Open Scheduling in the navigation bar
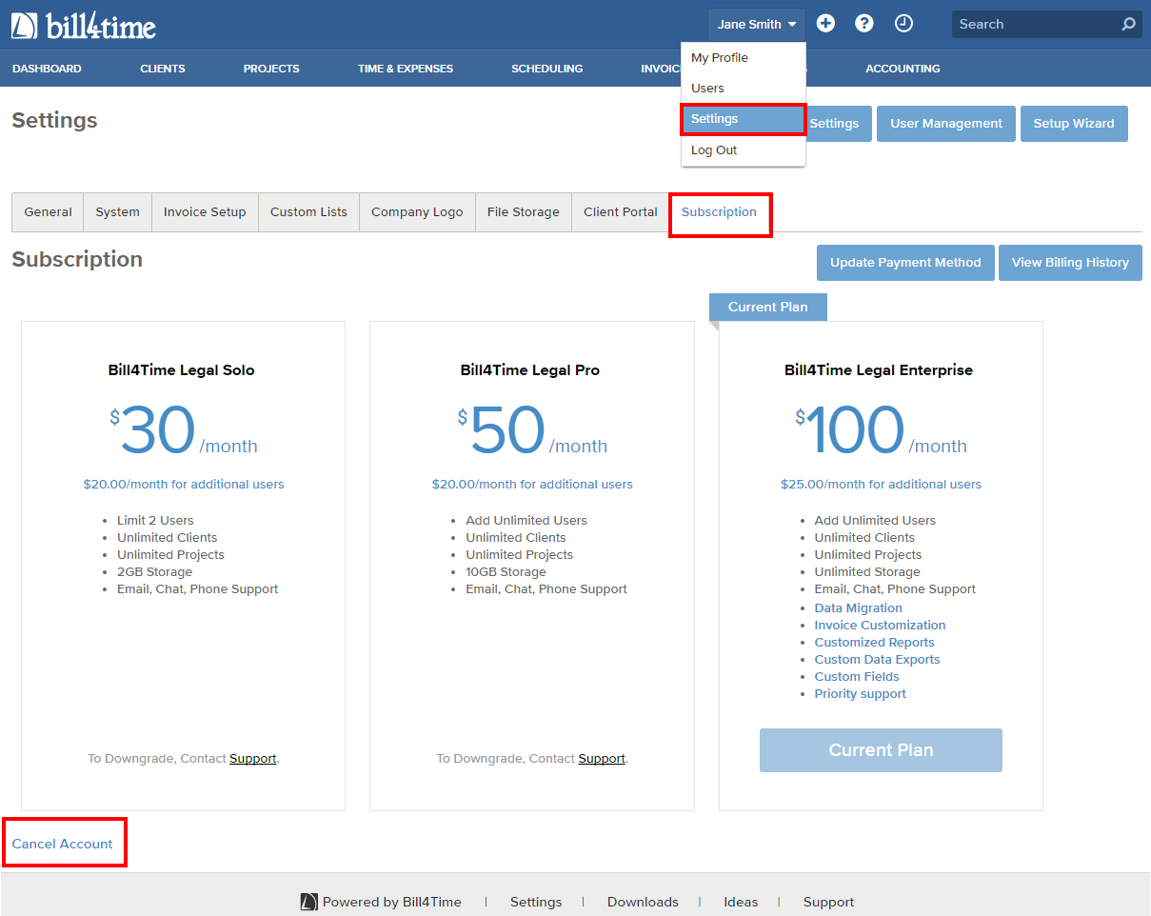 pos(547,69)
